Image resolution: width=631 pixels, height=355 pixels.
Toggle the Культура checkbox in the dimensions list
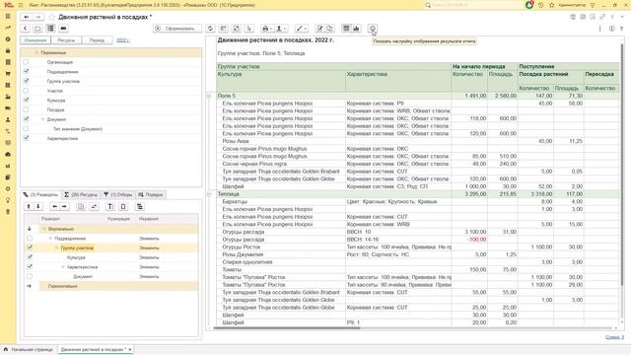[27, 101]
